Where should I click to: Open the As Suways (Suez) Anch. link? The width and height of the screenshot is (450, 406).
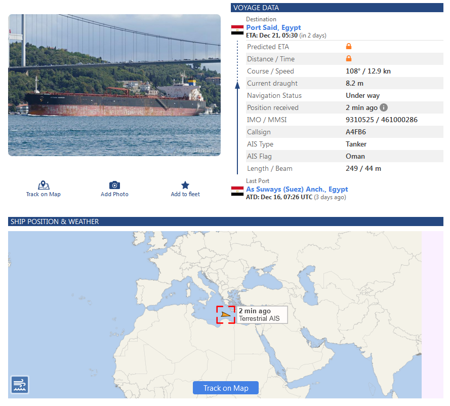click(297, 189)
